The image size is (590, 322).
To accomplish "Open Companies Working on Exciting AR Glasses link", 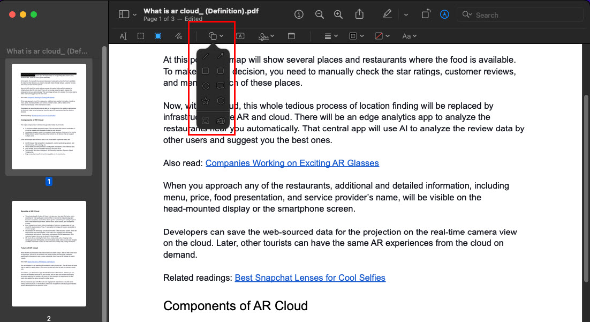I will [292, 163].
